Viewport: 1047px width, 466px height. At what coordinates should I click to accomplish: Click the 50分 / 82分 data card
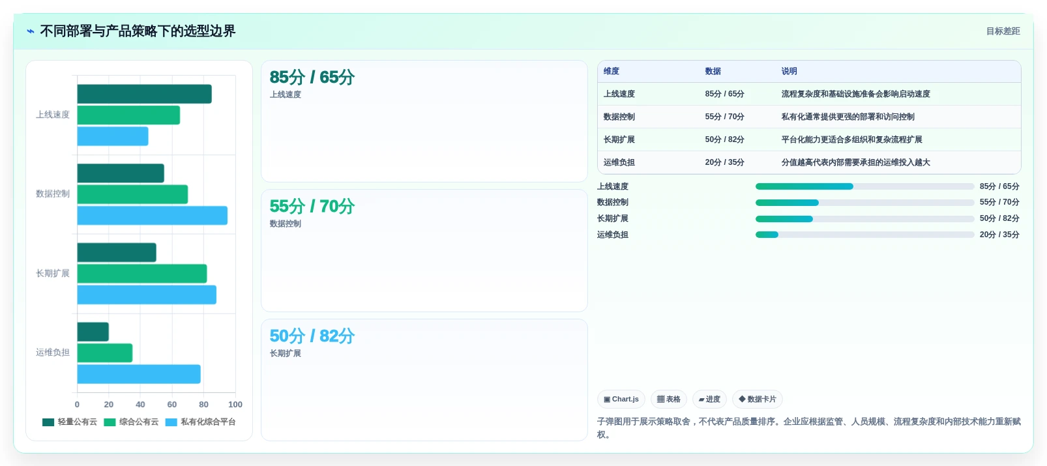point(424,380)
